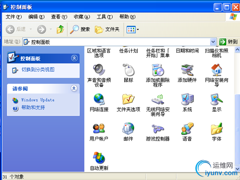
Task: Click the vertical scrollbar down arrow
Action: (237, 169)
